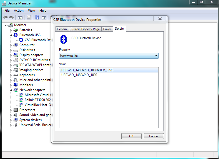This screenshot has width=219, height=159.
Task: Open the Help menu
Action: pos(43,11)
